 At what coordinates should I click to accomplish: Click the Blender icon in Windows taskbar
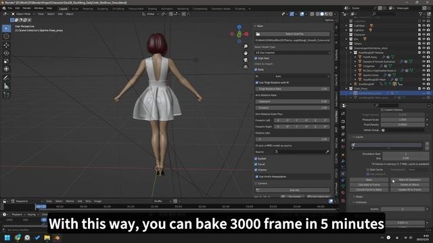coord(57,238)
